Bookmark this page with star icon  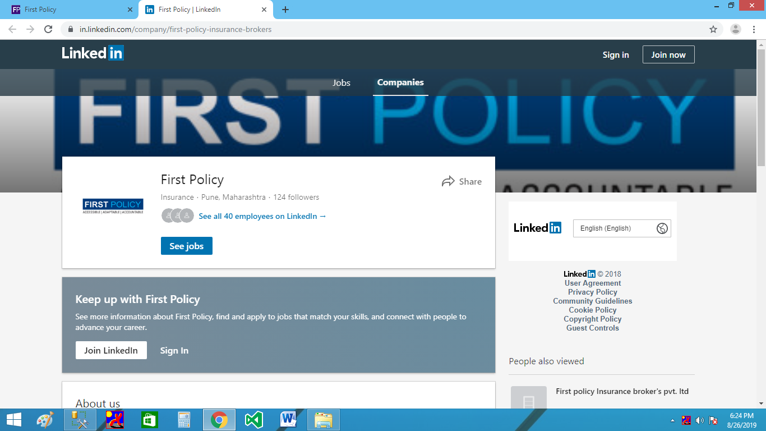[x=713, y=29]
